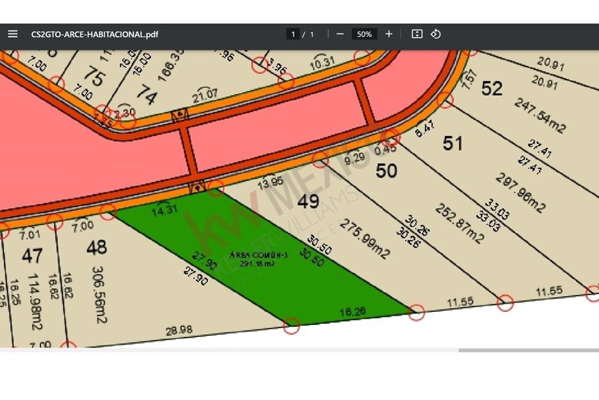Click the 297.96m2 area text

(521, 193)
